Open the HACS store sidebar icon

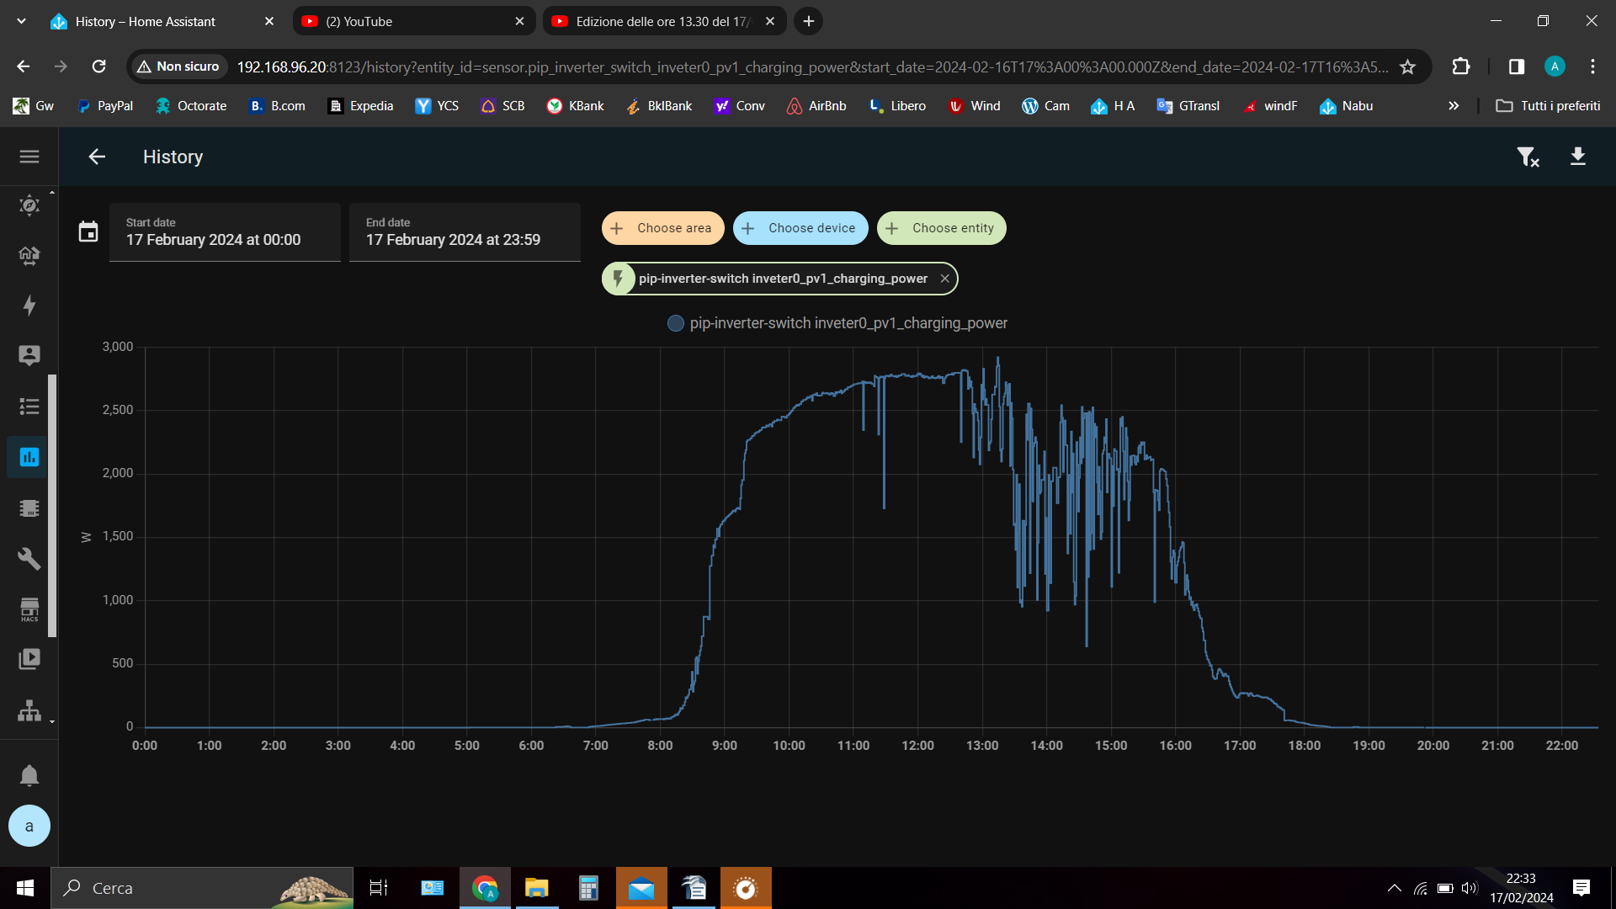point(29,609)
